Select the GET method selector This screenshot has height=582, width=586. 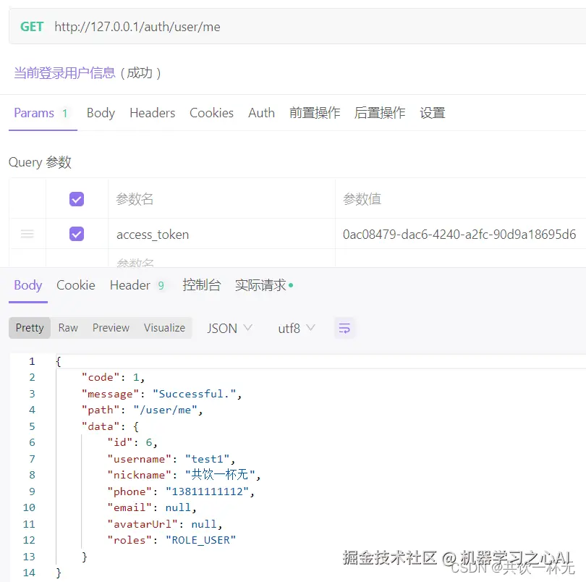[x=32, y=27]
